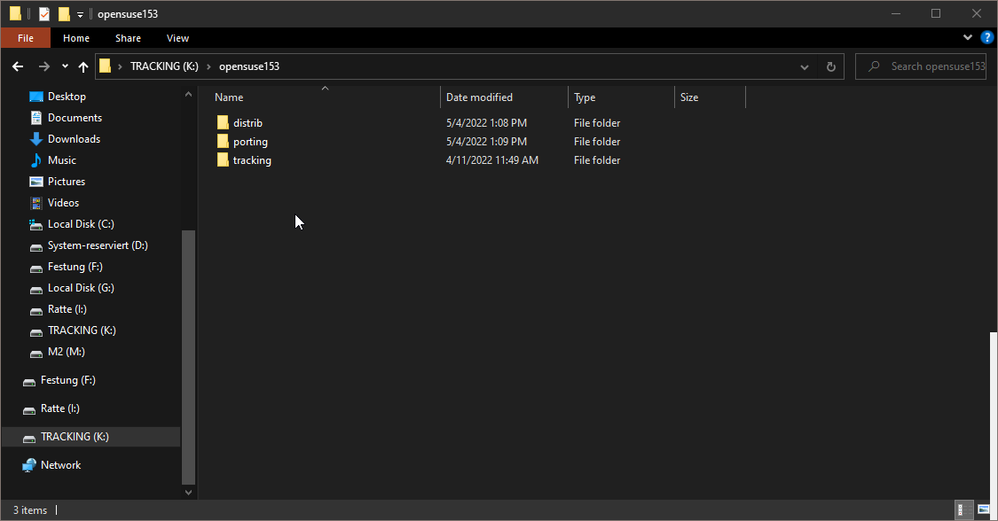The height and width of the screenshot is (521, 998).
Task: Open recent locations dropdown arrow
Action: [x=65, y=66]
